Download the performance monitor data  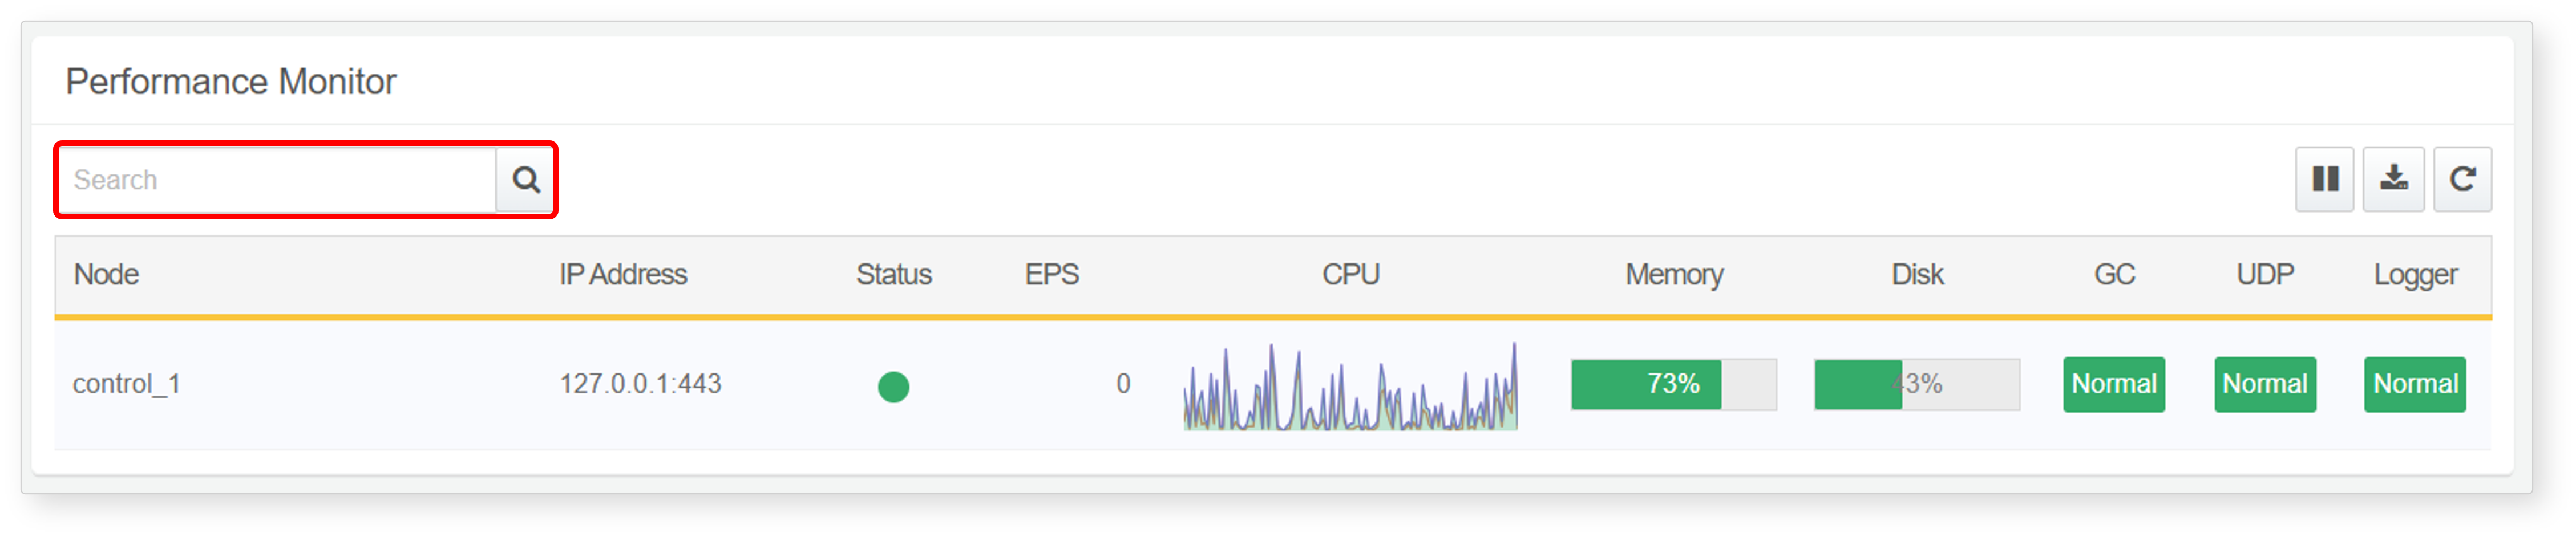pos(2393,180)
